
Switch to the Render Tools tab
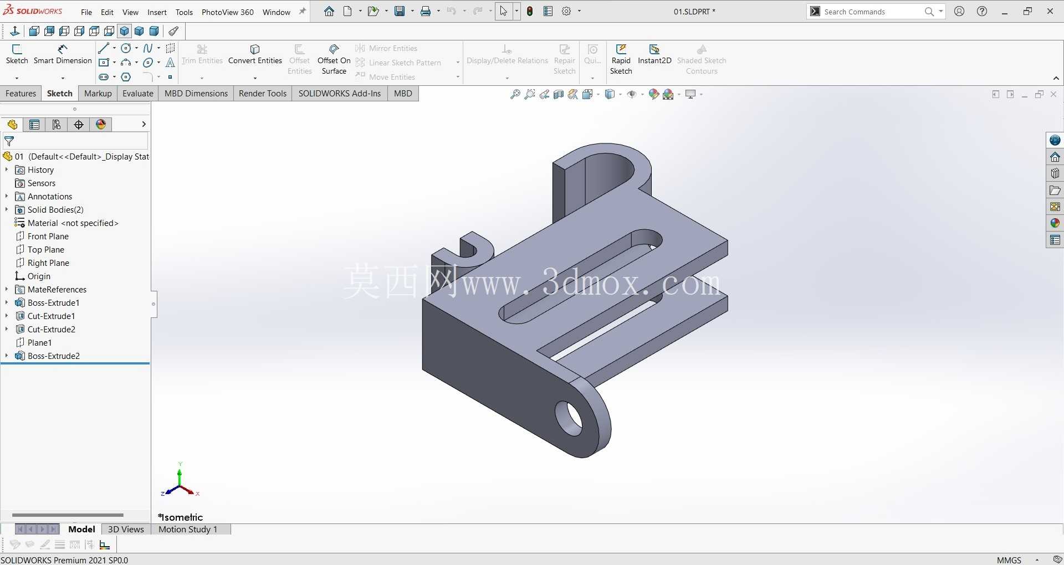pyautogui.click(x=263, y=94)
